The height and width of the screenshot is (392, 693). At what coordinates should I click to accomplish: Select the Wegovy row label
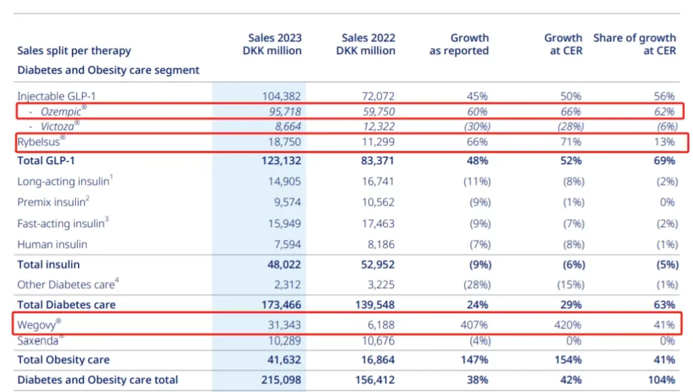[x=39, y=325]
